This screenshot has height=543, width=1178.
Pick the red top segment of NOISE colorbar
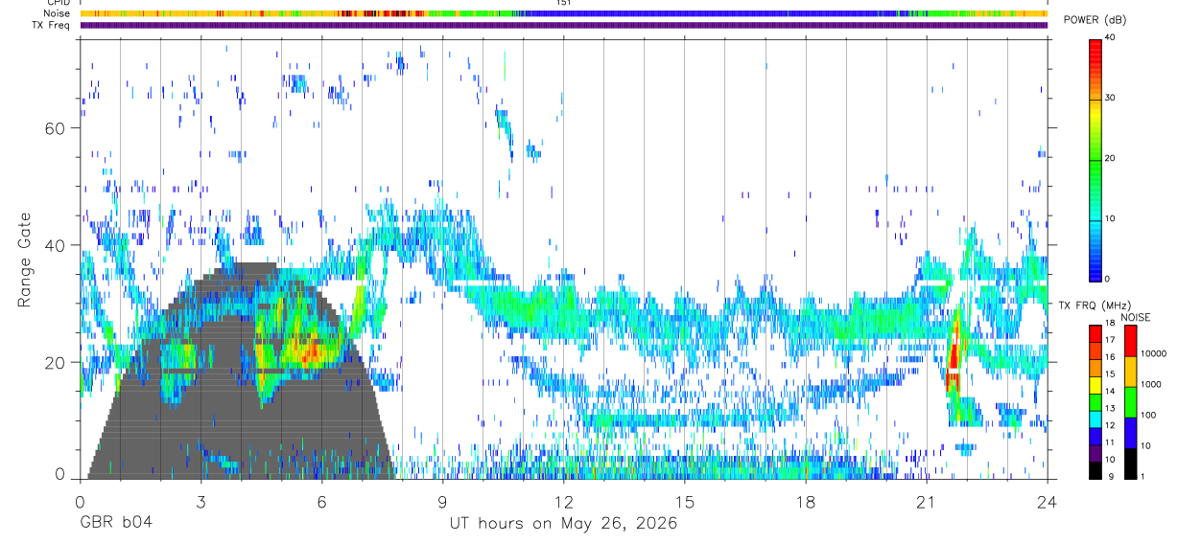(1130, 341)
